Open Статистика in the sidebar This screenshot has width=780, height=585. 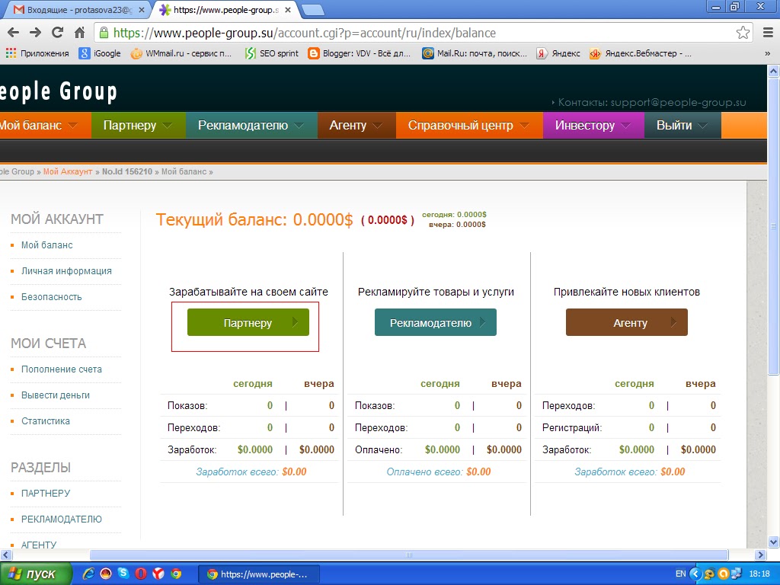point(45,421)
